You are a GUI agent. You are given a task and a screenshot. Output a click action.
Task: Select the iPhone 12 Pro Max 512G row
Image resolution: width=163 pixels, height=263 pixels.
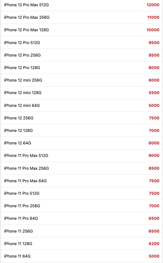pyautogui.click(x=81, y=5)
